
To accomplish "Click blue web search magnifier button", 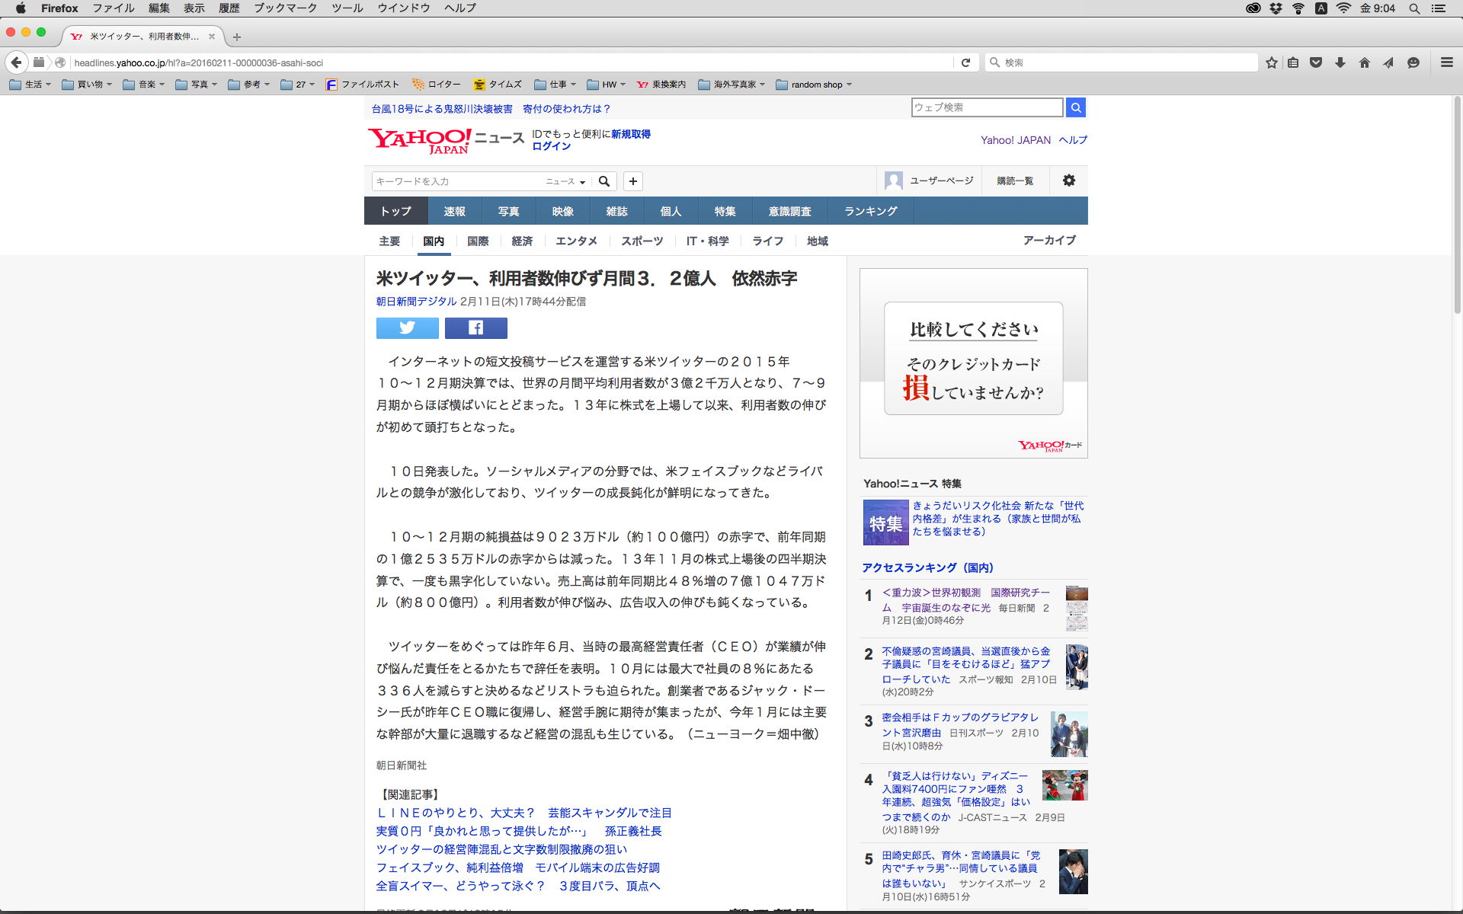I will point(1075,107).
